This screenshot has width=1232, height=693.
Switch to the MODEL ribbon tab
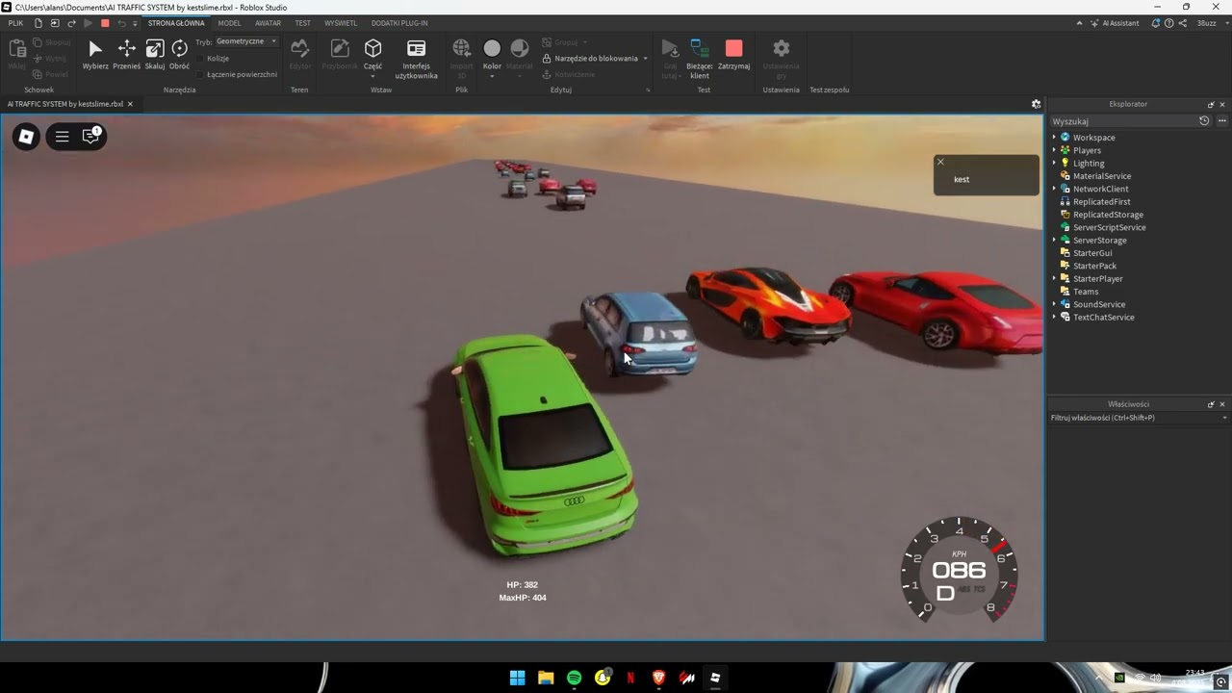(x=229, y=22)
